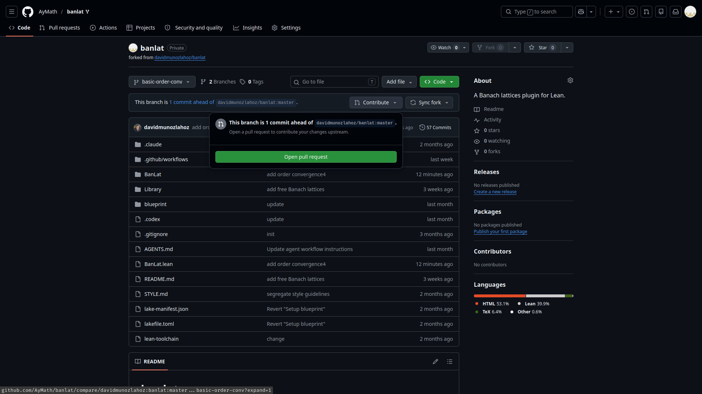Click the banlat repository avatar

tap(133, 48)
